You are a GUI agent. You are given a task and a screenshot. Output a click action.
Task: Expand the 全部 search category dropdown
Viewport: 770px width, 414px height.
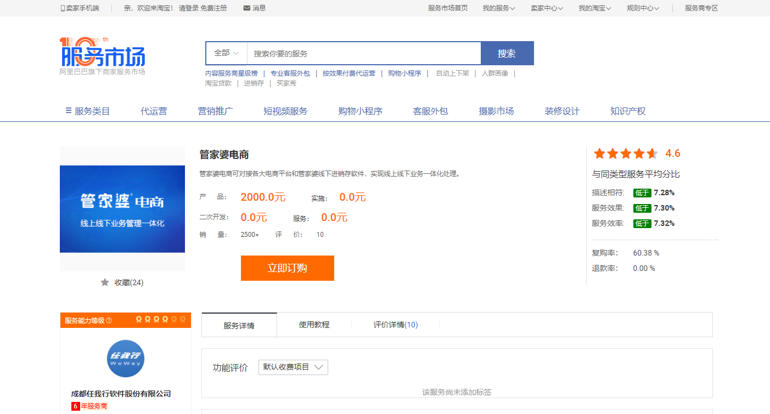click(226, 53)
